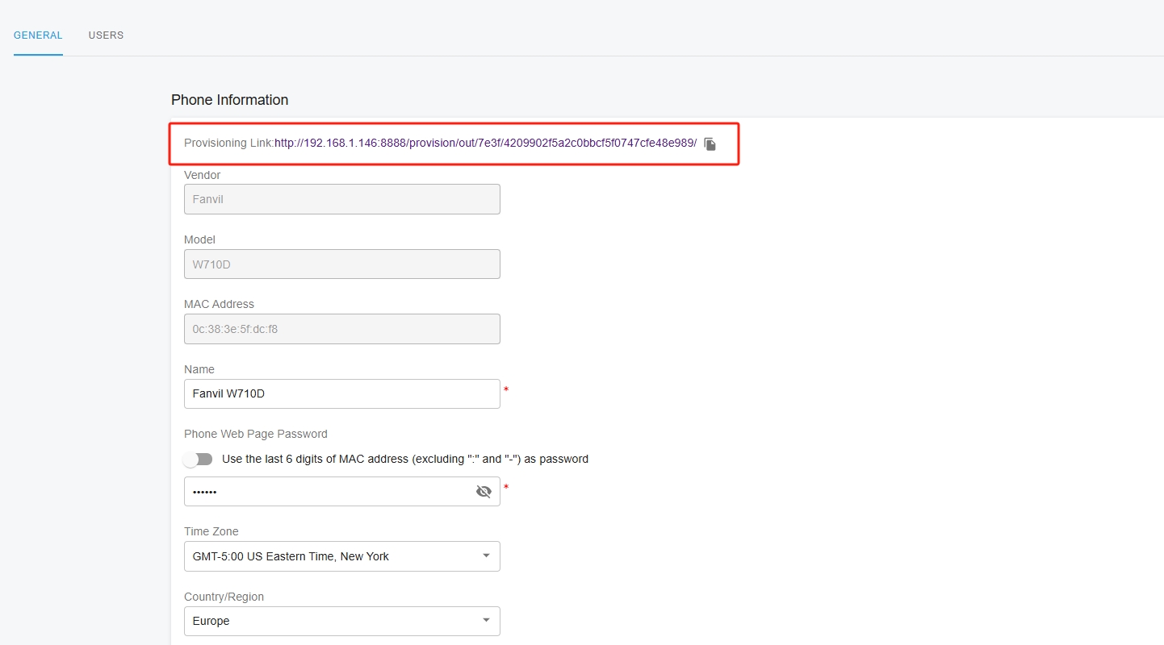Open the provisioning link URL
Viewport: 1164px width, 645px height.
pos(485,144)
